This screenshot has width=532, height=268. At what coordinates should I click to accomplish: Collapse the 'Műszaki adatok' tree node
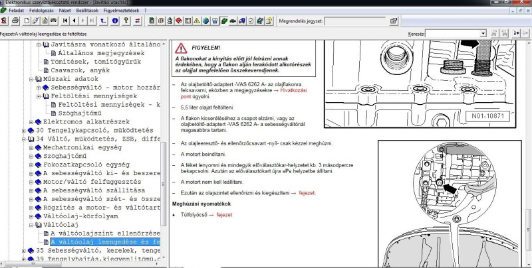coord(31,79)
